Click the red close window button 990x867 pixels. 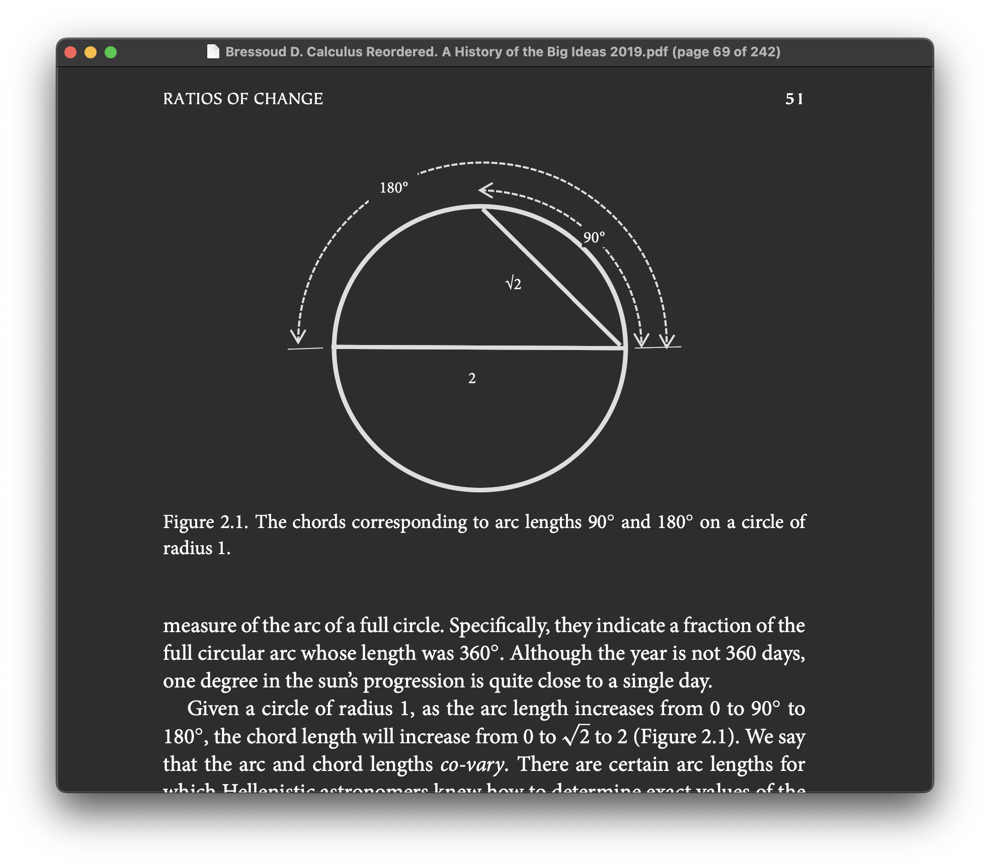point(70,52)
